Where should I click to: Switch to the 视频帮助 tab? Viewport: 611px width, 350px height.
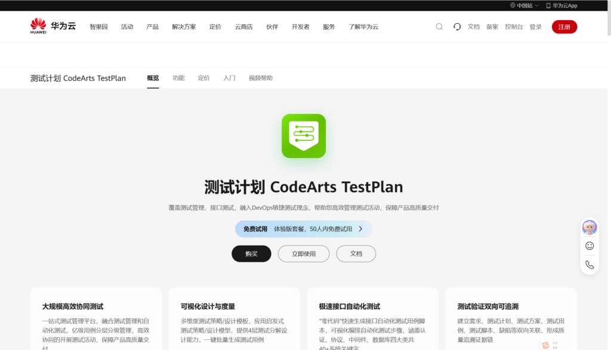click(261, 78)
